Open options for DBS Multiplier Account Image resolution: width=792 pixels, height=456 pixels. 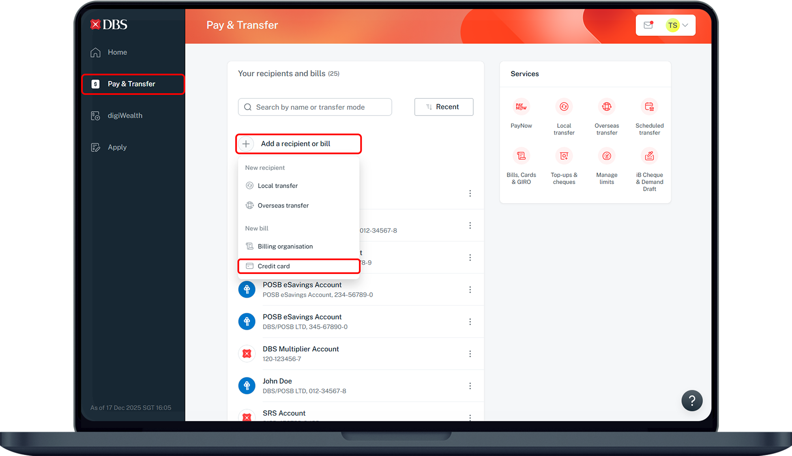click(470, 354)
